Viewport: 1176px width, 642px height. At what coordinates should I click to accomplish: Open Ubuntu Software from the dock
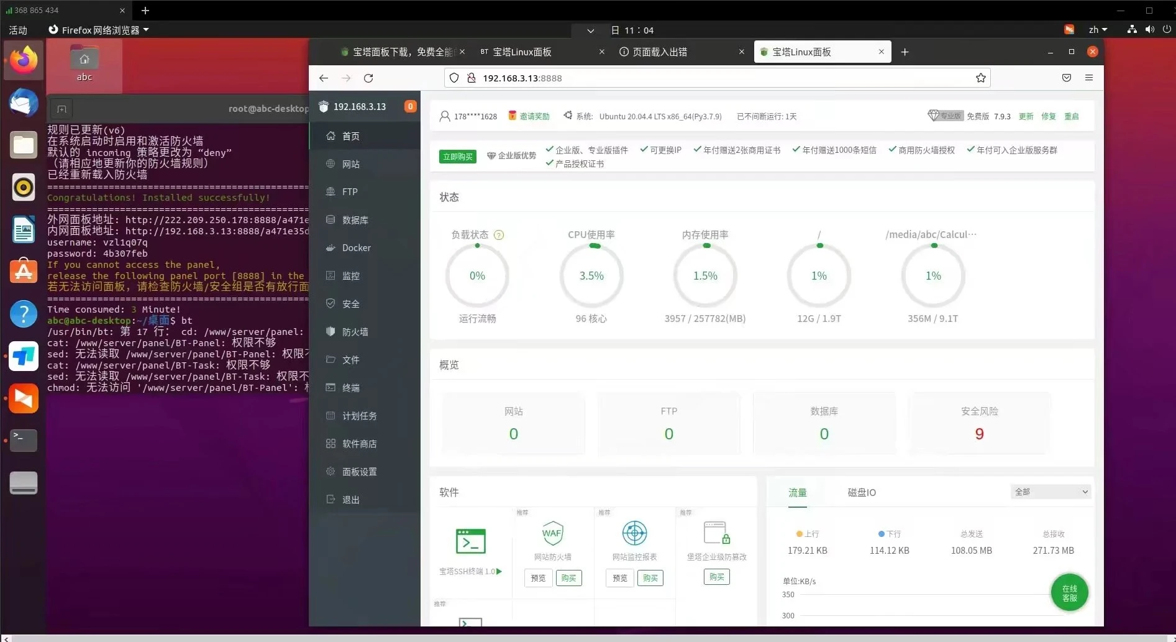pyautogui.click(x=24, y=272)
